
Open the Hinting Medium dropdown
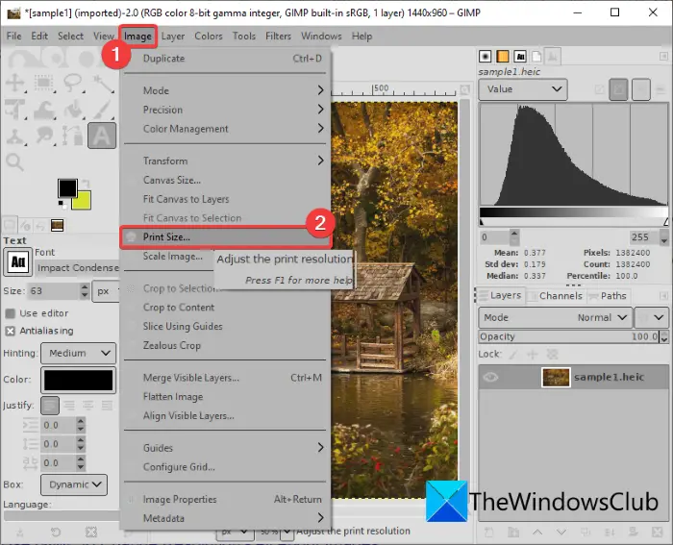click(78, 353)
